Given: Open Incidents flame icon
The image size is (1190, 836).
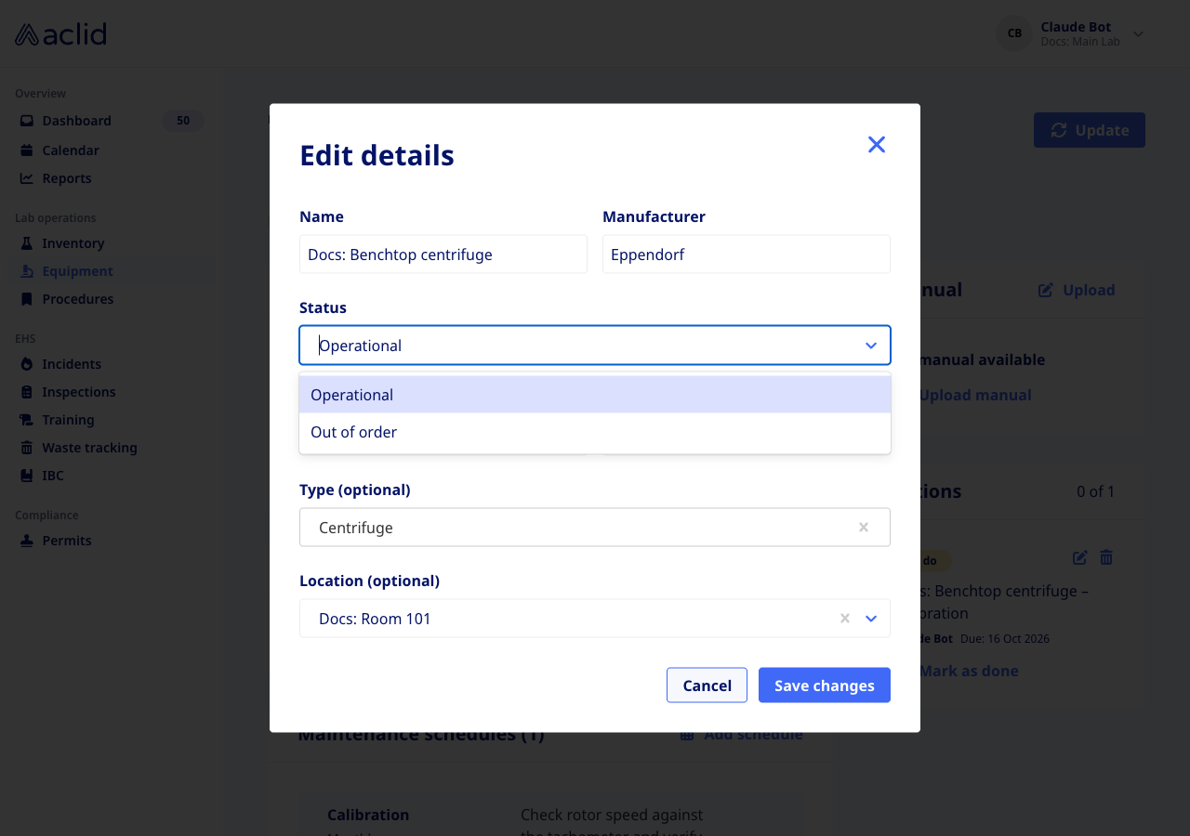Looking at the screenshot, I should pyautogui.click(x=27, y=364).
